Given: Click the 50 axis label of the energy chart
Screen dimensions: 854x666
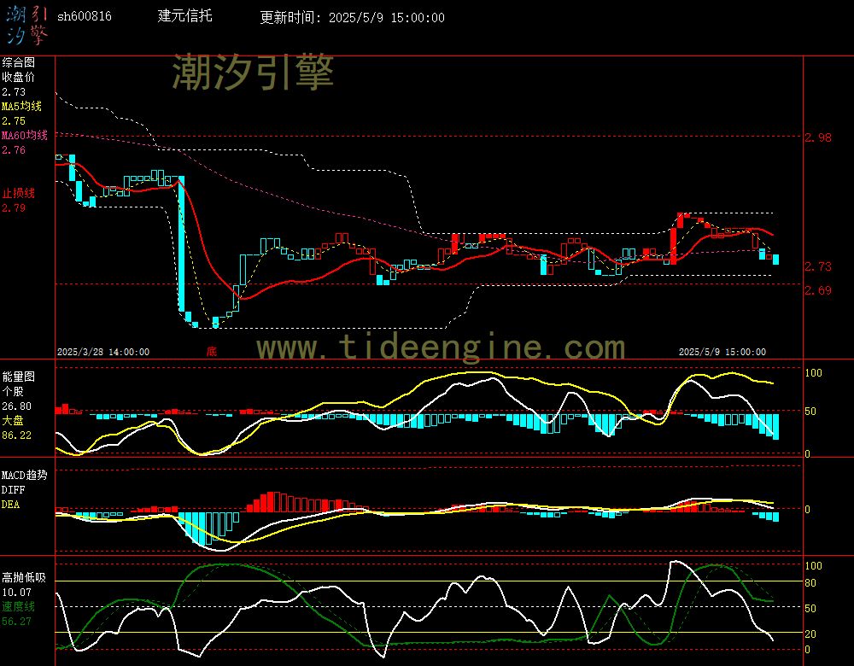Looking at the screenshot, I should tap(810, 412).
